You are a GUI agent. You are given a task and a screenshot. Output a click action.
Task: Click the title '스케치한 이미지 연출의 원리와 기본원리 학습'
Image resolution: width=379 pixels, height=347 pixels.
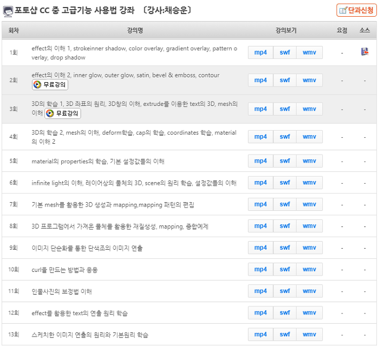coord(90,335)
